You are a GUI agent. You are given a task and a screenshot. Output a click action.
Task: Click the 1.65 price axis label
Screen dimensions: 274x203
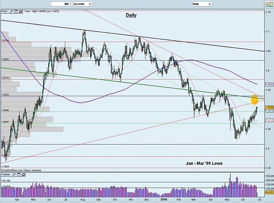[268, 51]
